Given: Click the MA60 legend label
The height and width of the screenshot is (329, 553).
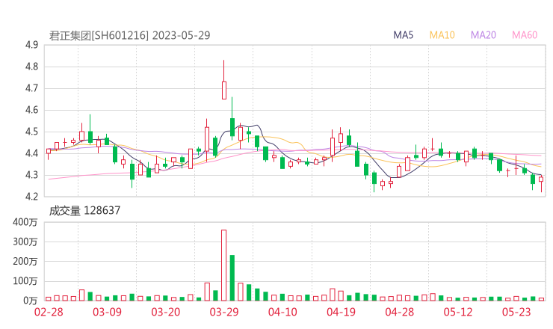Looking at the screenshot, I should tap(525, 35).
